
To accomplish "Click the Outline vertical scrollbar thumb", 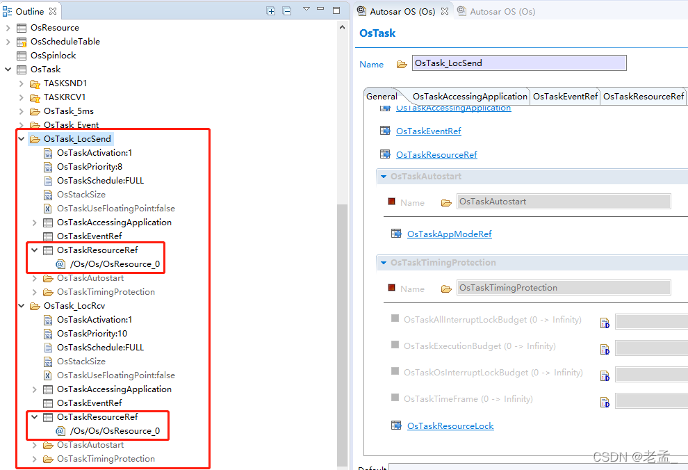I will coord(342,335).
